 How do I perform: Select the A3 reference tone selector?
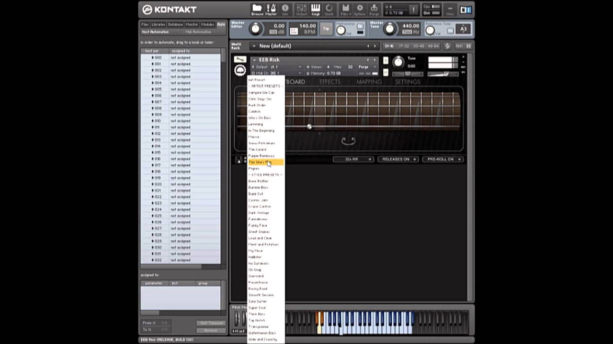point(463,29)
